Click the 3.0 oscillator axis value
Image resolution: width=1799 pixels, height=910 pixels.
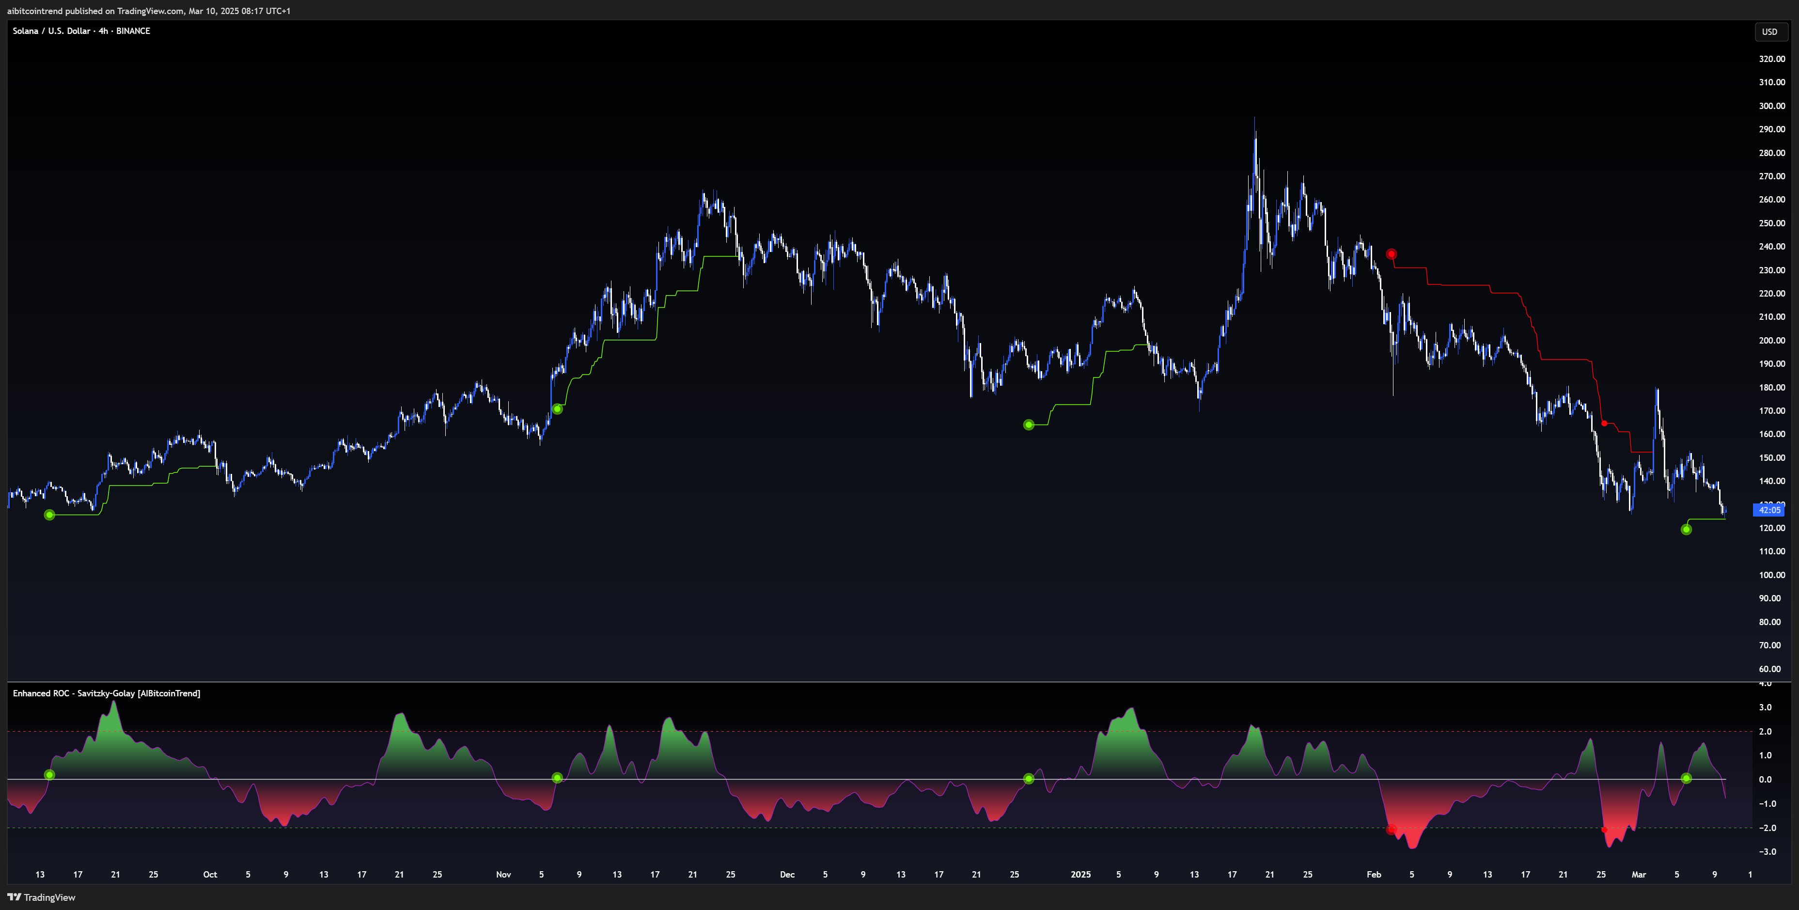(x=1766, y=707)
